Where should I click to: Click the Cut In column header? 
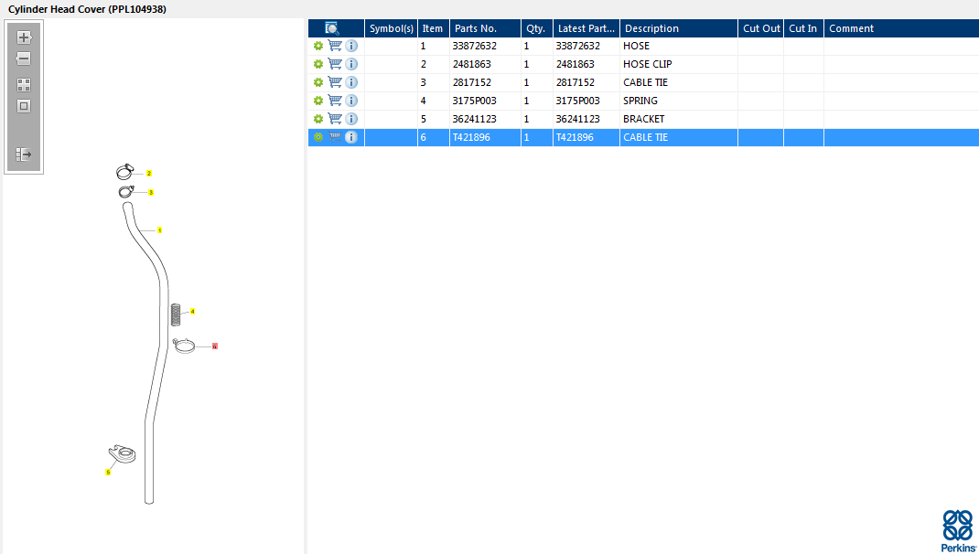tap(803, 28)
